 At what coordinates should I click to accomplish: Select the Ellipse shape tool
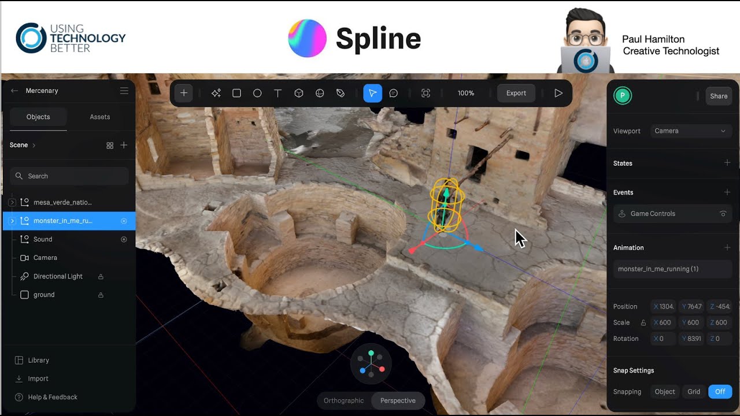[x=257, y=93]
